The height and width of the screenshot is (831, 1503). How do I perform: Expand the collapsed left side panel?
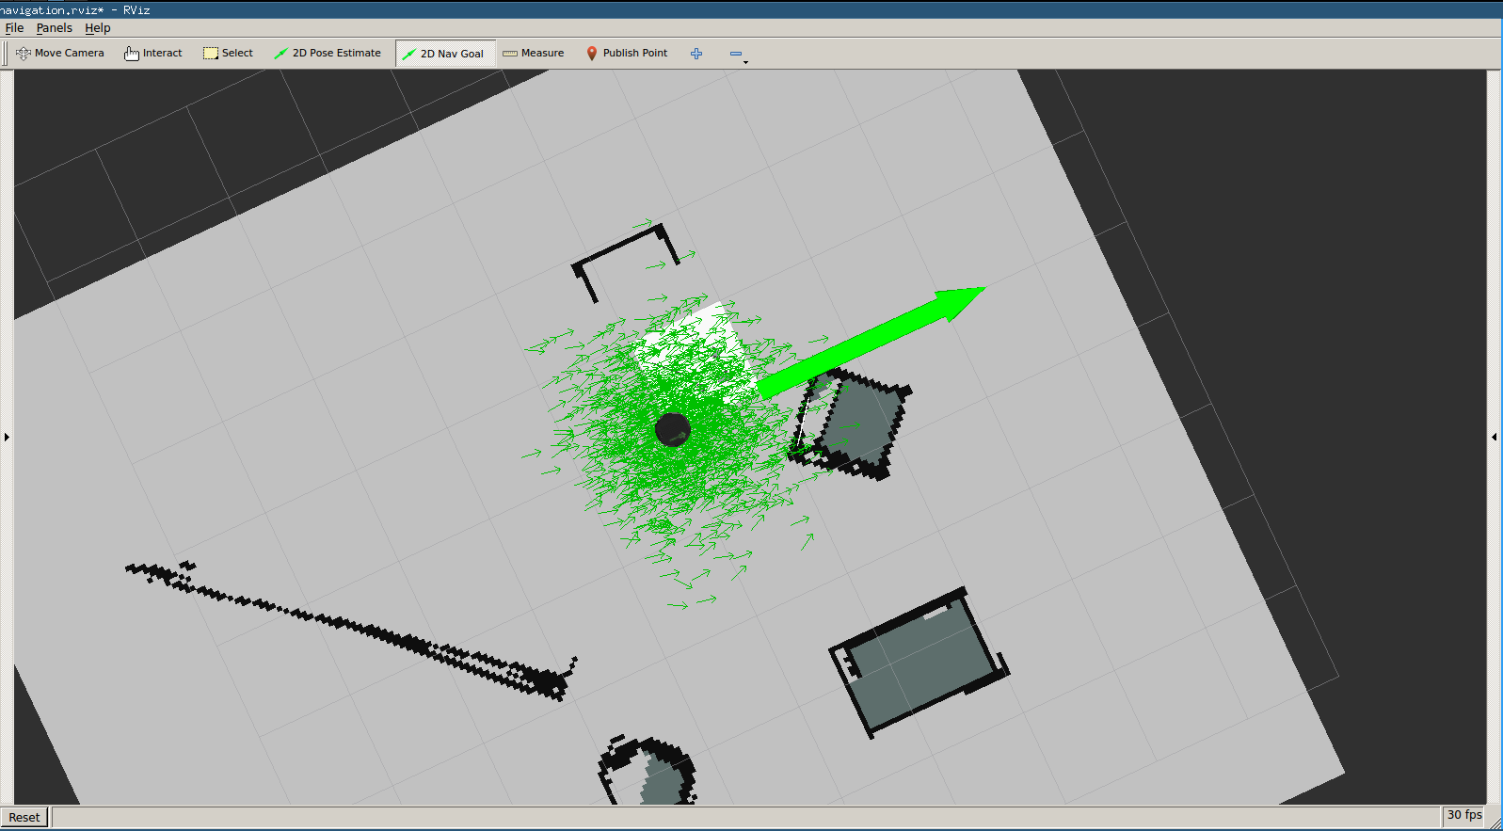[7, 437]
